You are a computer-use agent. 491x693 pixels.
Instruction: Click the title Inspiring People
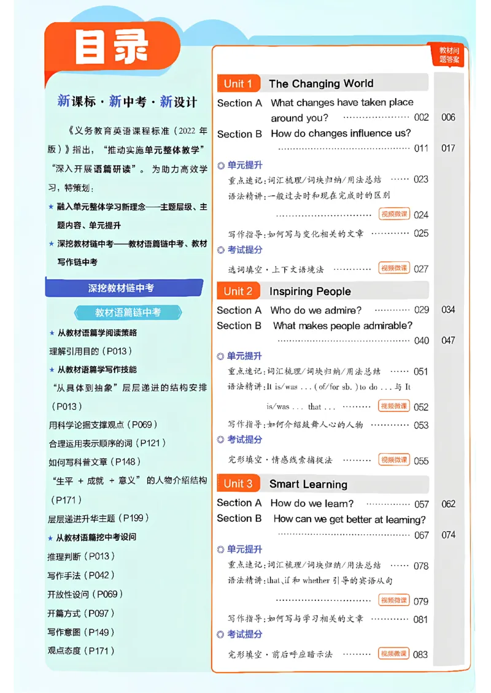coord(310,291)
